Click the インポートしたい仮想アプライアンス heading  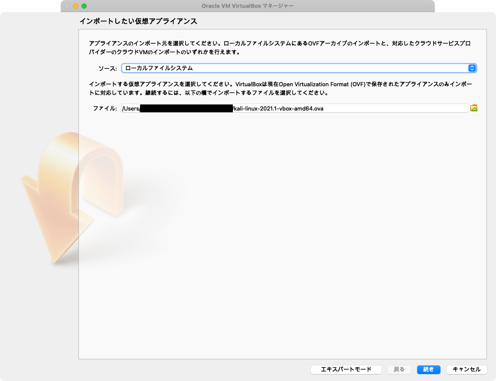138,21
